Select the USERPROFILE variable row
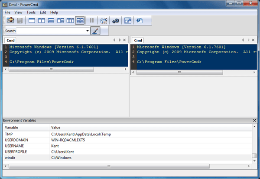Screen dimensions: 260x179 (127, 152)
